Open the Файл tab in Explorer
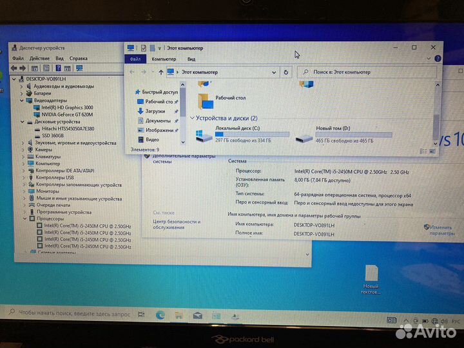This screenshot has height=348, width=464. tap(135, 59)
